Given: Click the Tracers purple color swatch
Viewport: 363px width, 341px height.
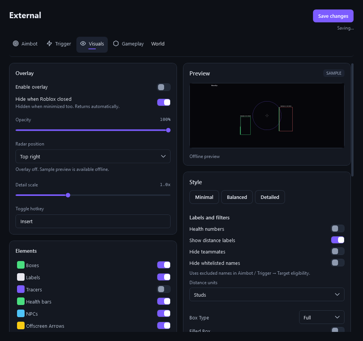Looking at the screenshot, I should tap(21, 289).
